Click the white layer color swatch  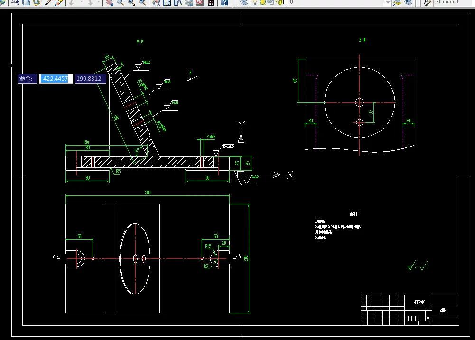pyautogui.click(x=286, y=2)
